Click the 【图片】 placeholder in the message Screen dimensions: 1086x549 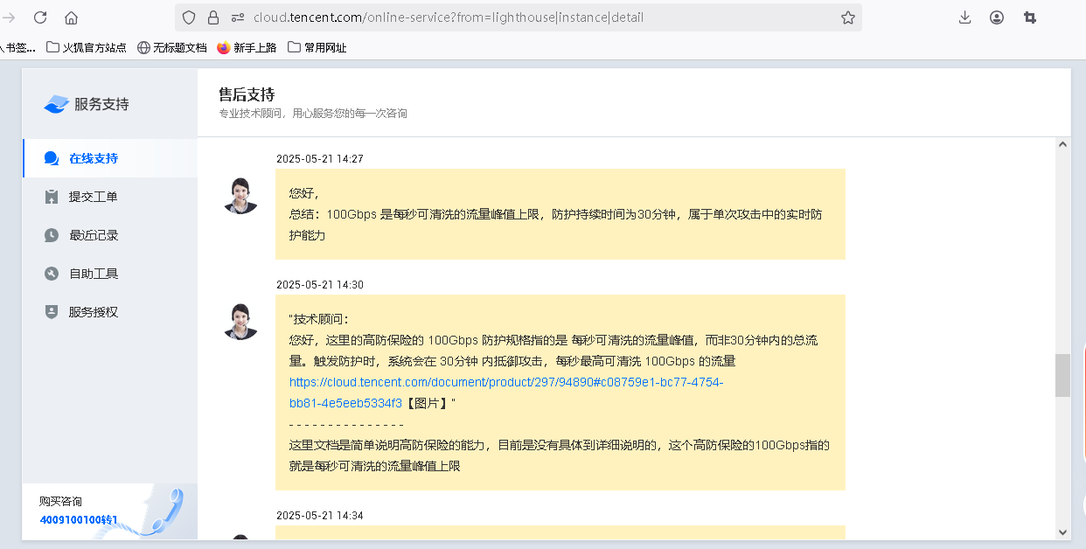[x=427, y=403]
